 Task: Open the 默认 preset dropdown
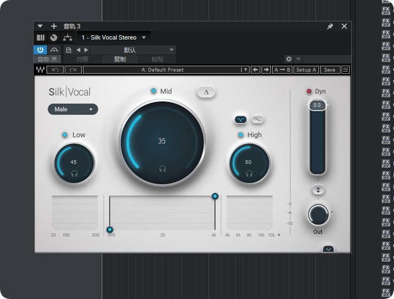tap(133, 50)
